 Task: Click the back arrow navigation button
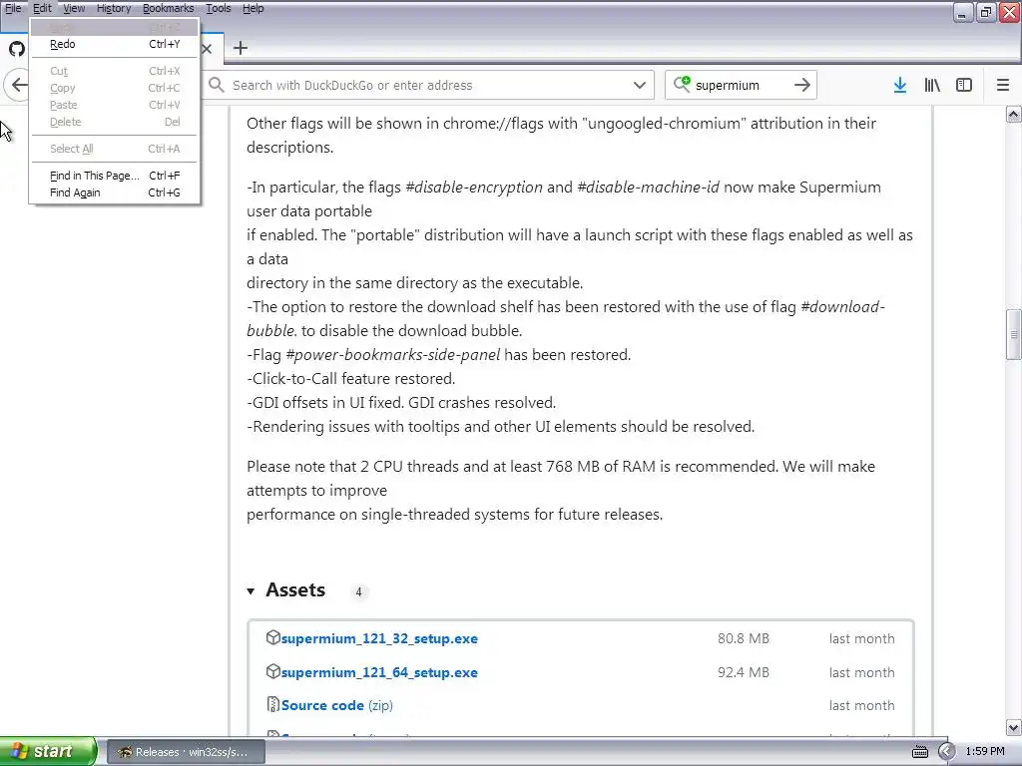[20, 86]
